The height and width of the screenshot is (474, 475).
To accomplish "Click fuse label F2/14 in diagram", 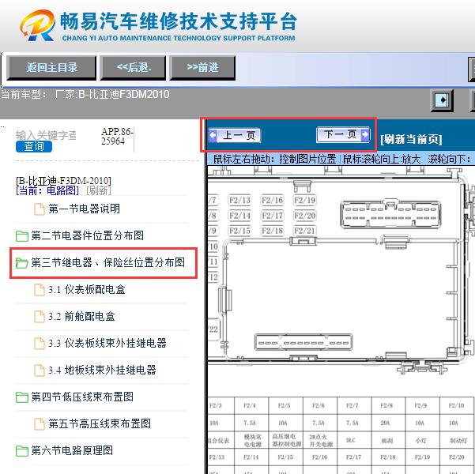I will (240, 216).
